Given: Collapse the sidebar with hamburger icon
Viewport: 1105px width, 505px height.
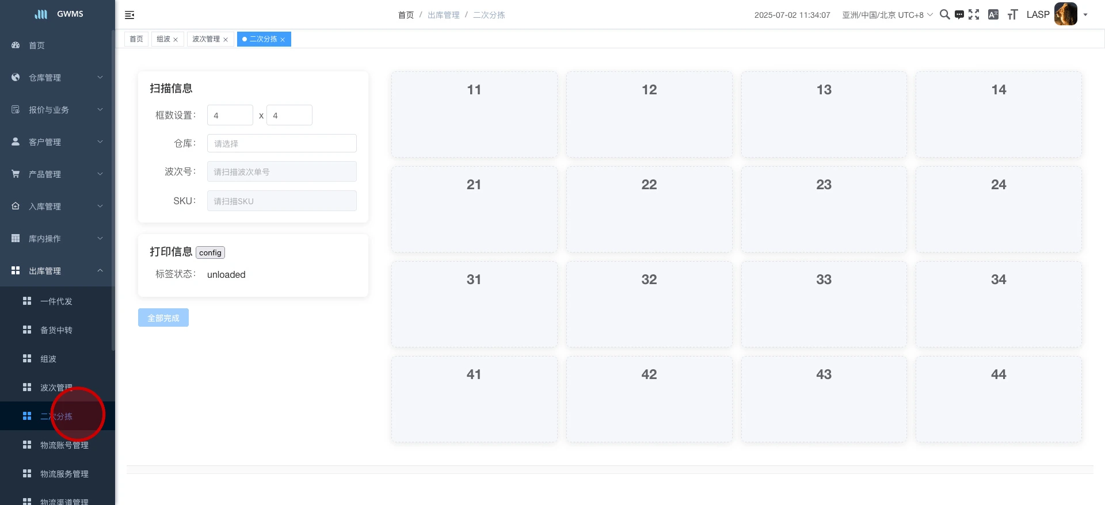Looking at the screenshot, I should point(129,15).
